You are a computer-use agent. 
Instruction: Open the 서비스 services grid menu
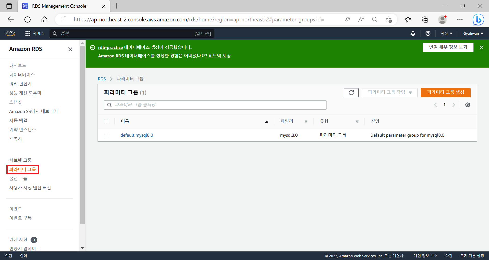click(x=34, y=33)
